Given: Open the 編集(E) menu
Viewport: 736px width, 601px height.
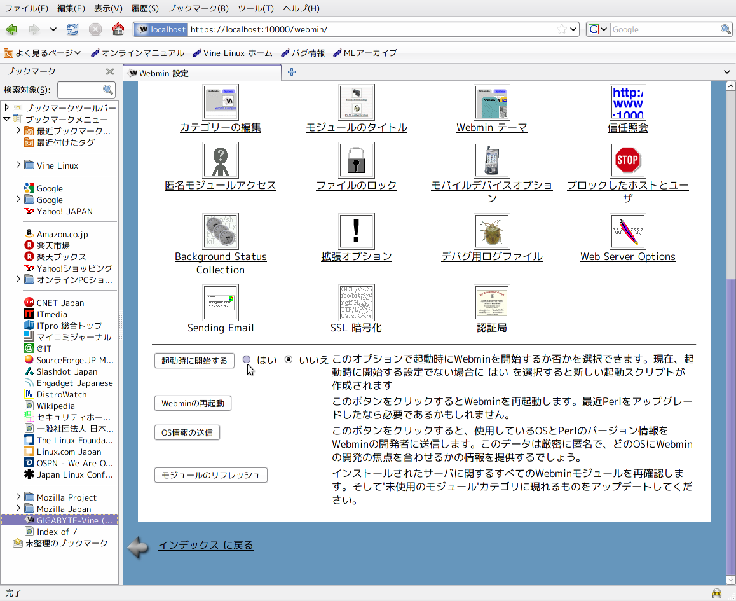Looking at the screenshot, I should coord(71,8).
